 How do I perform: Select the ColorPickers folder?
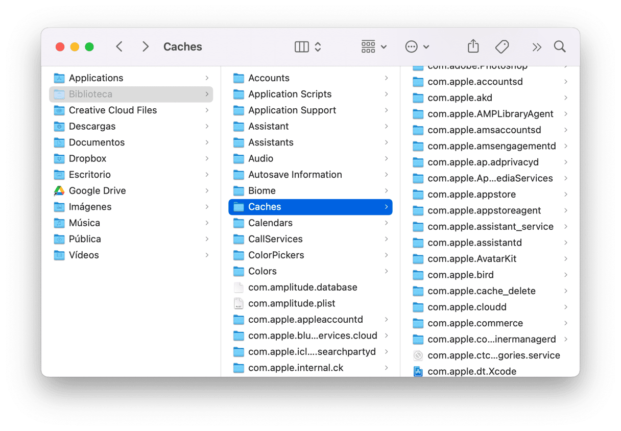click(x=310, y=255)
